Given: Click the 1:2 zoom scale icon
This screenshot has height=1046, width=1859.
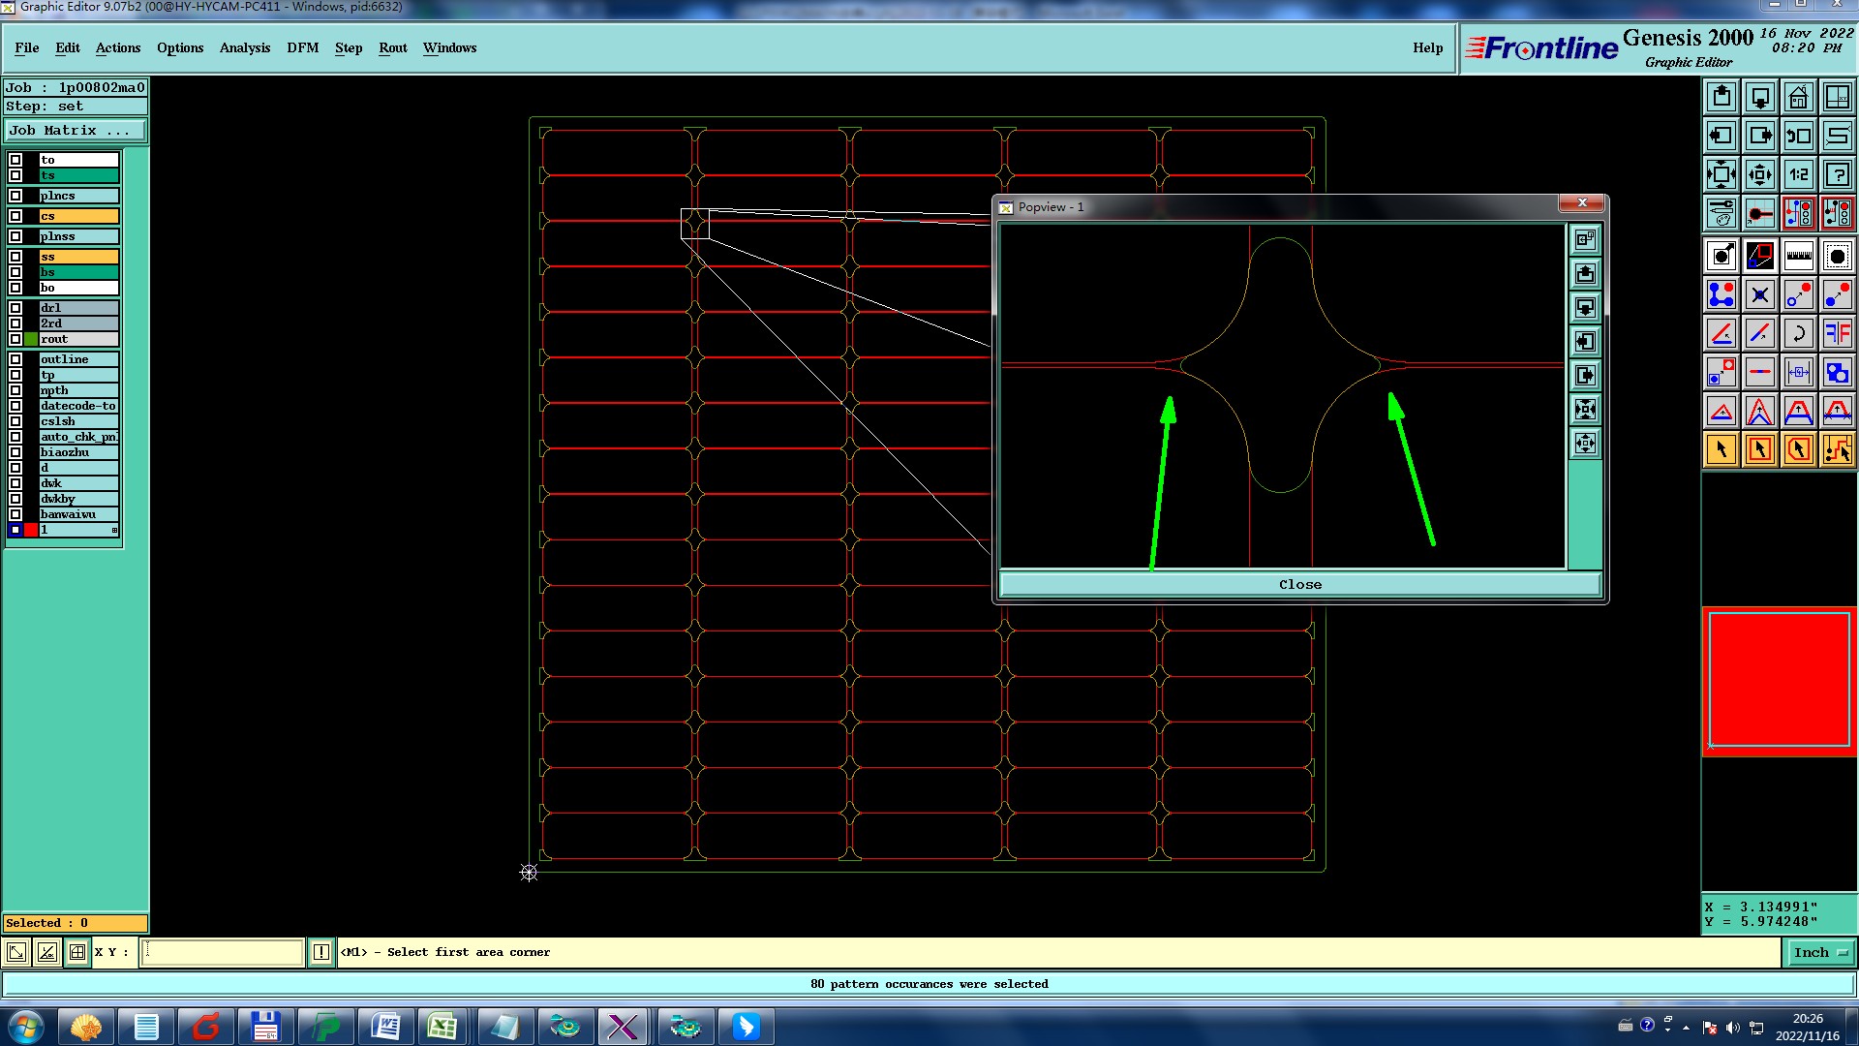Looking at the screenshot, I should pos(1798,174).
